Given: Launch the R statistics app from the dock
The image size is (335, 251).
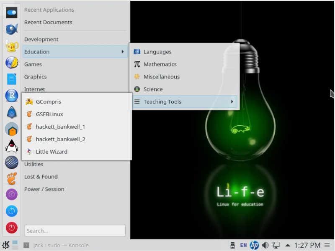Looking at the screenshot, I should point(11,96).
